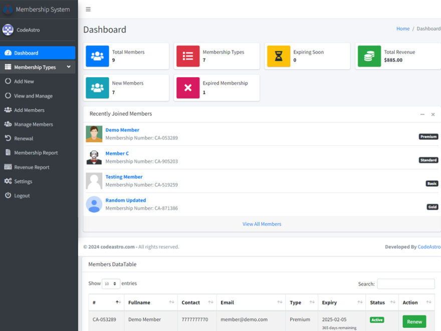Click Renew for Demo Member
Image resolution: width=441 pixels, height=331 pixels.
click(x=414, y=321)
